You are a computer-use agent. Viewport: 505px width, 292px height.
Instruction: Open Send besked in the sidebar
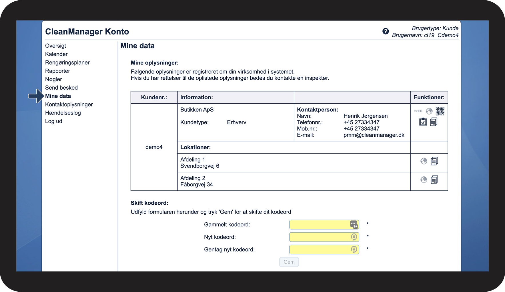[61, 88]
